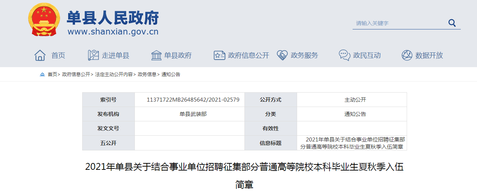Go to 政府信息公开 in the breadcrumb

pos(76,74)
